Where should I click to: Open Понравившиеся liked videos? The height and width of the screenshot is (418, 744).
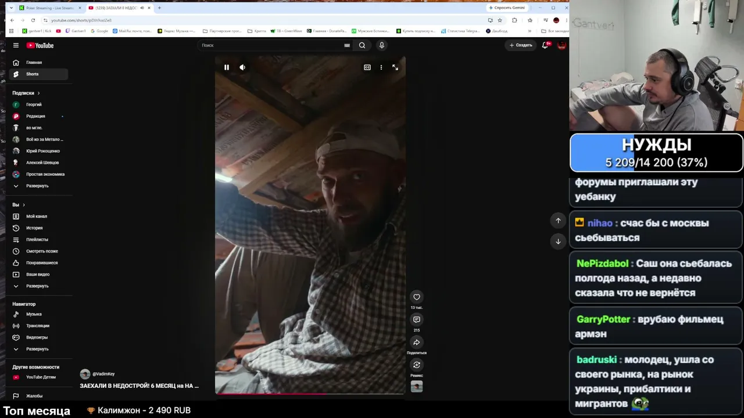[38, 262]
